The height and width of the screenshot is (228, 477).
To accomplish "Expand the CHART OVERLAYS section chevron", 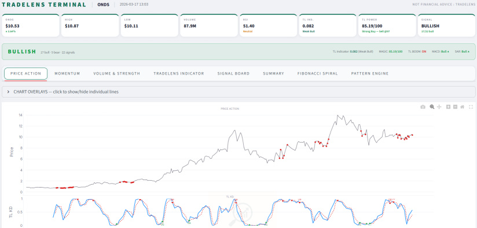I will (8, 92).
